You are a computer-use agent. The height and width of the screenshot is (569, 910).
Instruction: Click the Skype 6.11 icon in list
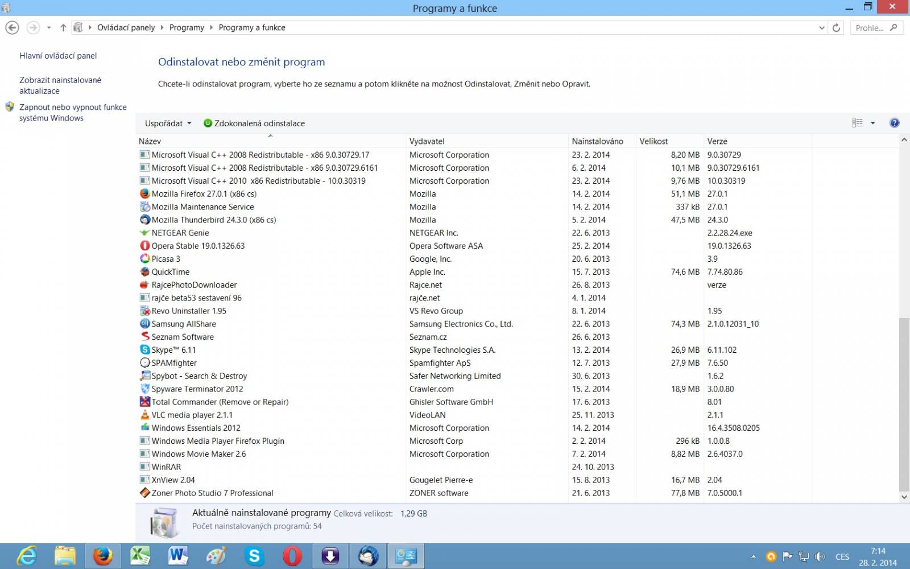click(145, 350)
